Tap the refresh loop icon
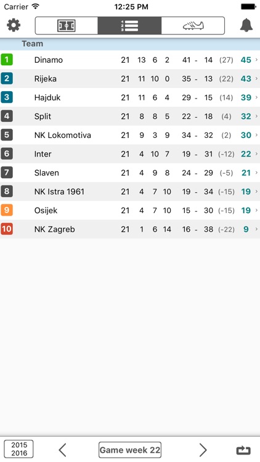Viewport: 260px width, 462px height. tap(243, 450)
